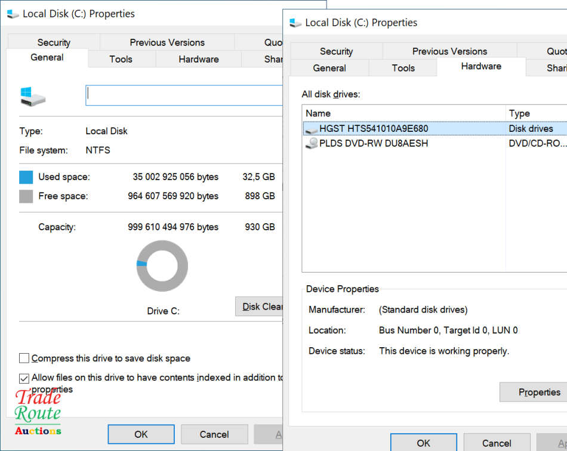The image size is (567, 451).
Task: Click the PLDS DVD-RW drive icon
Action: tap(312, 144)
